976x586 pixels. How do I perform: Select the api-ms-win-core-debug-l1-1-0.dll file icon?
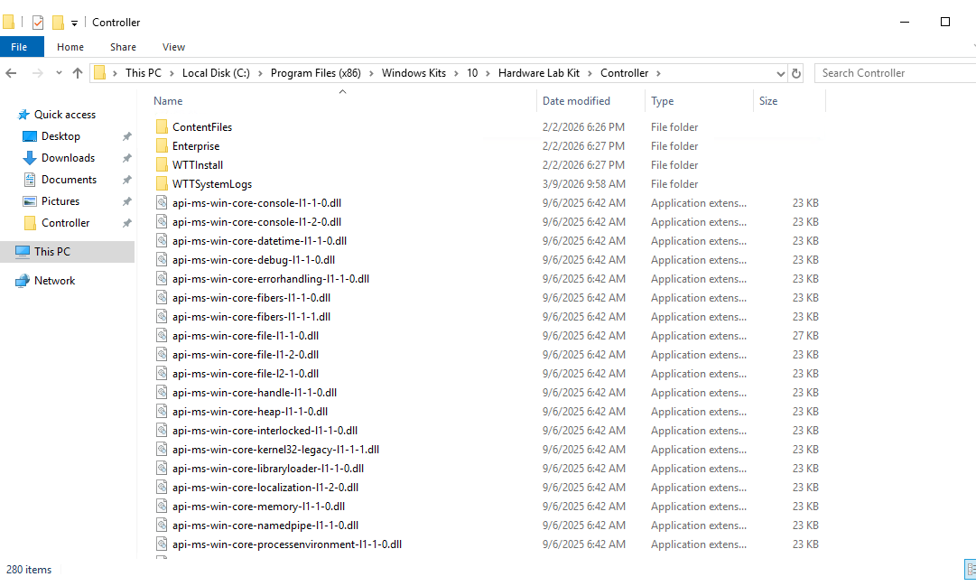point(162,260)
